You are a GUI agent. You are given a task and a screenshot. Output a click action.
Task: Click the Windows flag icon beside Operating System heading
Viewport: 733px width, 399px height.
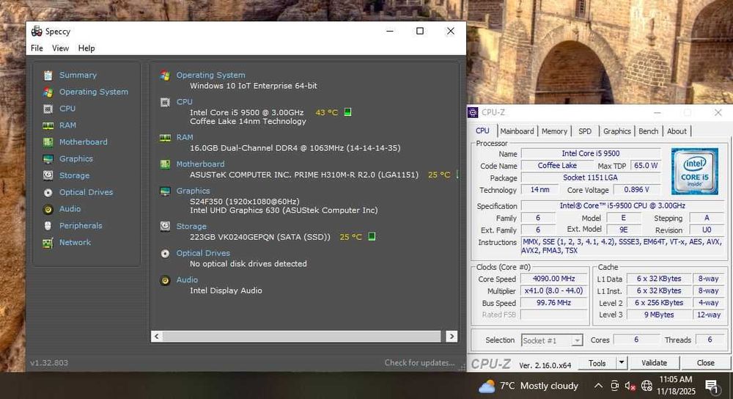[165, 76]
